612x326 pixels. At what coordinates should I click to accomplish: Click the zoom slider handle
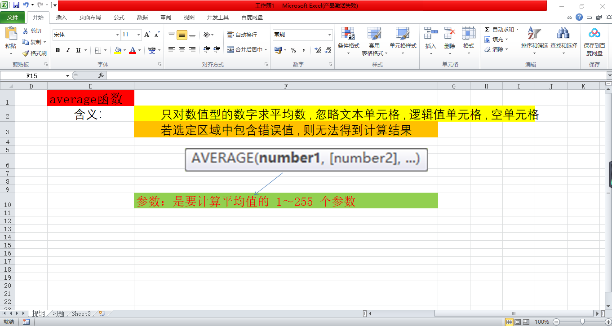pos(582,322)
